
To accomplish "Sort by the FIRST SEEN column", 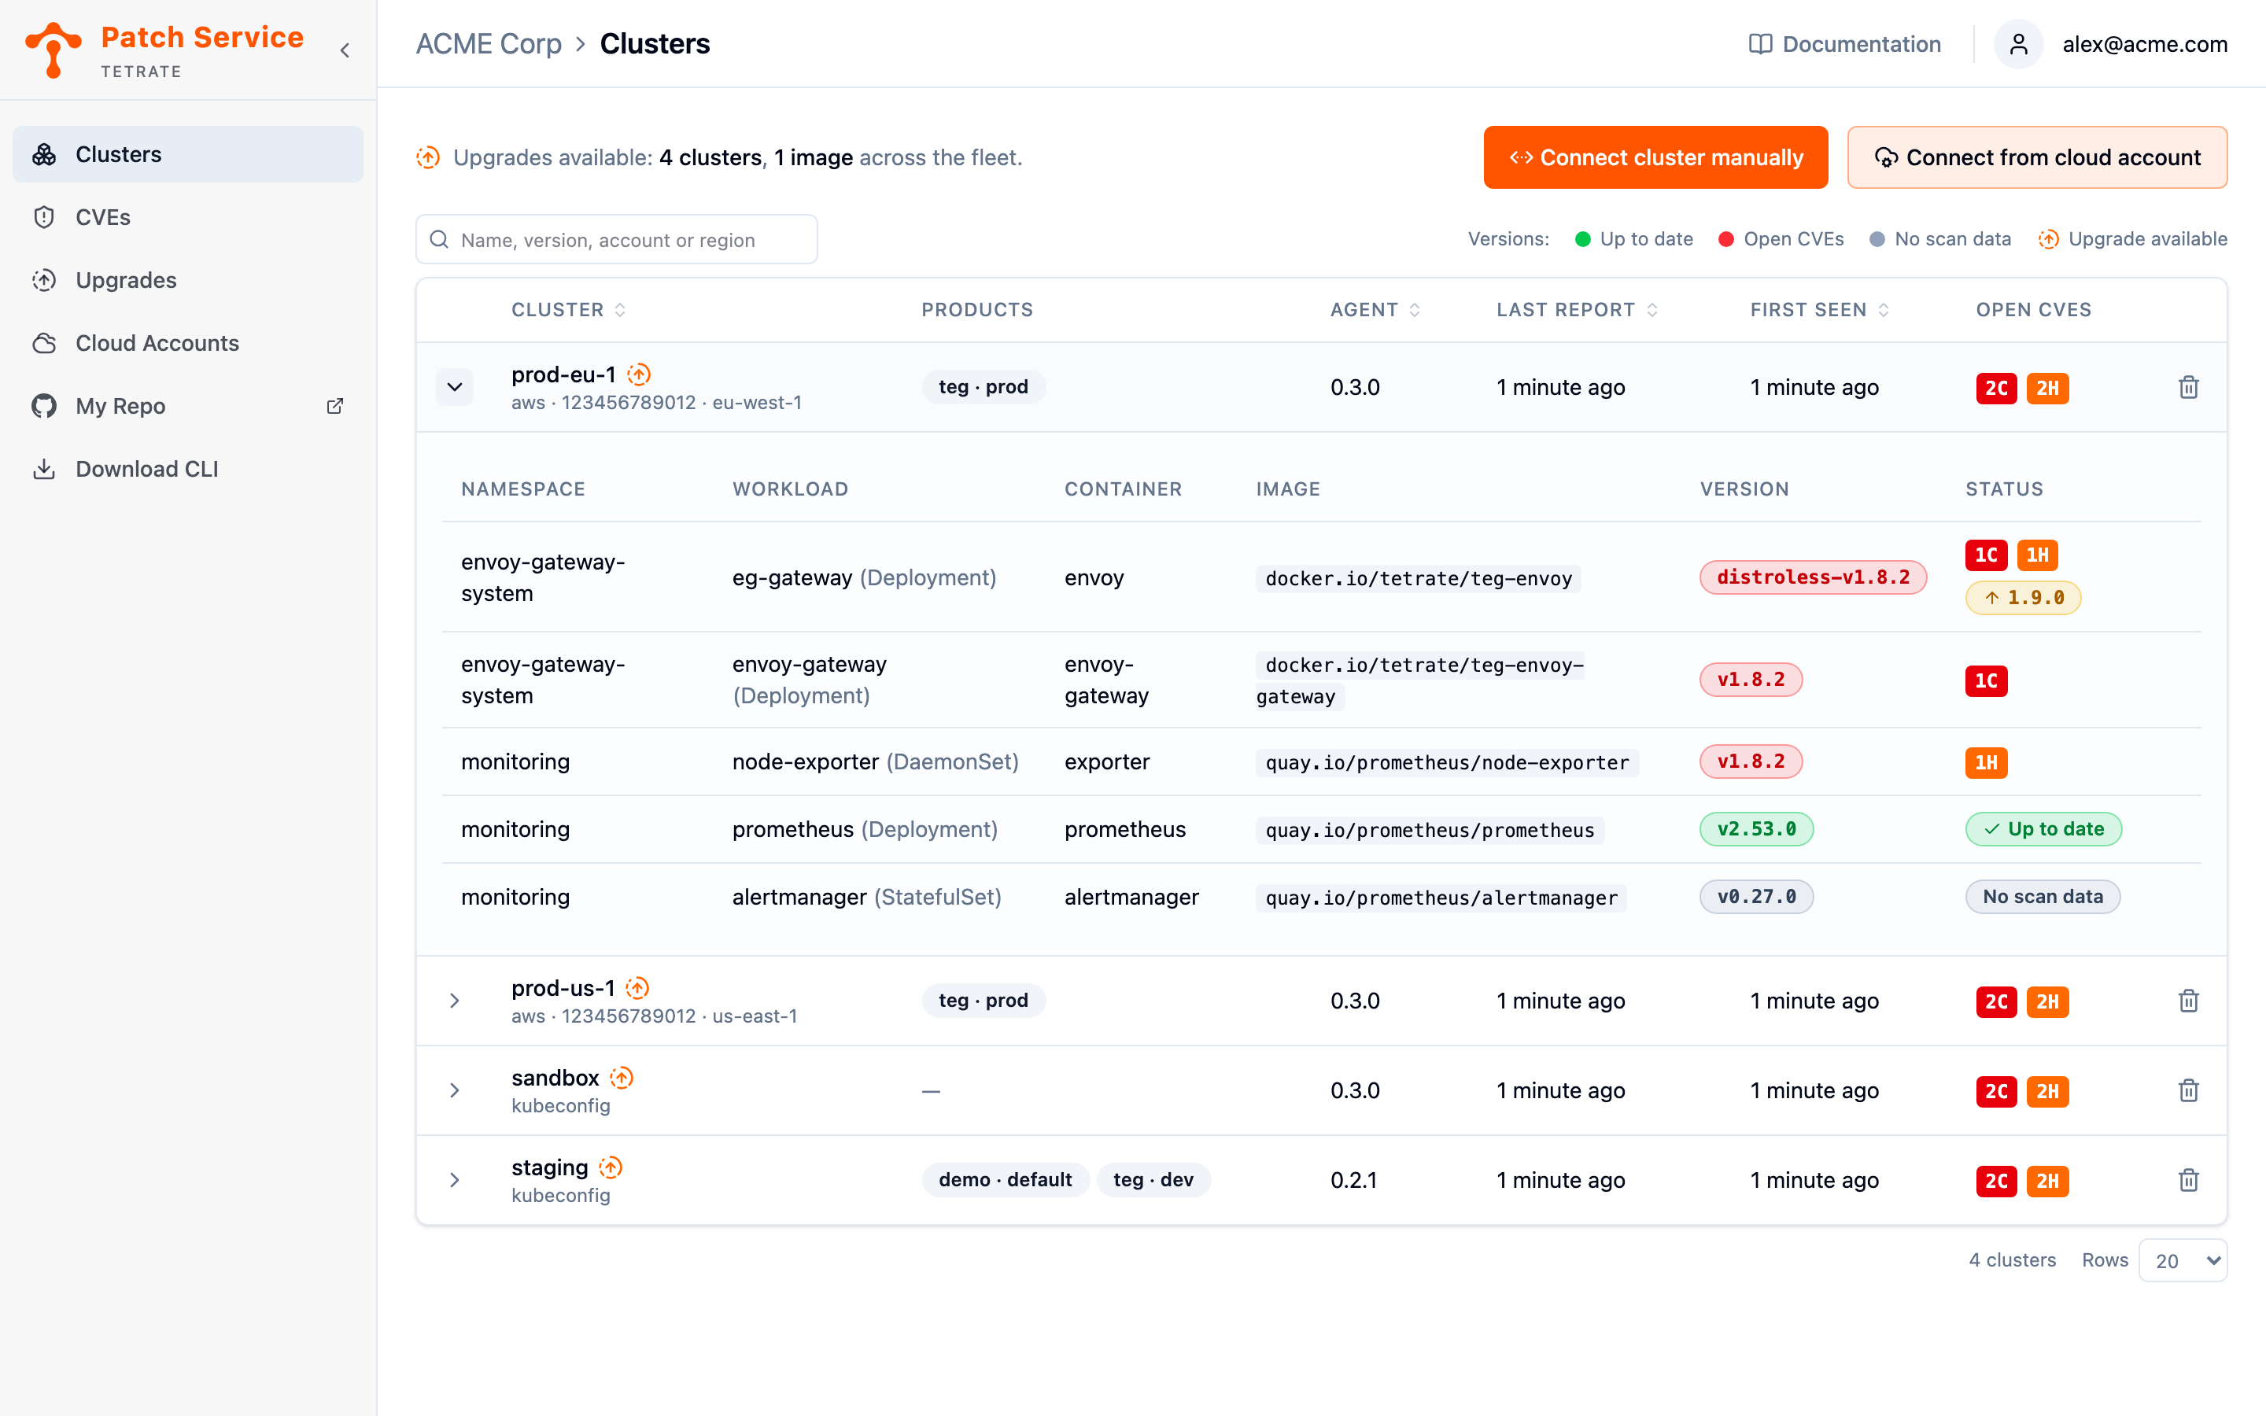I will (1819, 310).
